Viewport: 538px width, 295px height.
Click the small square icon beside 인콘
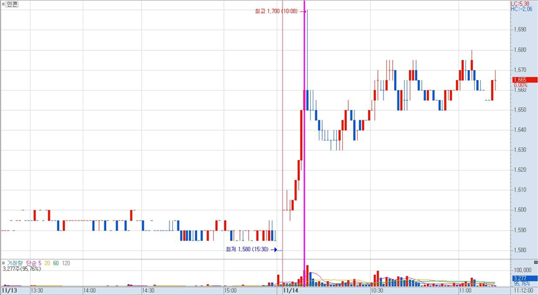click(x=3, y=4)
